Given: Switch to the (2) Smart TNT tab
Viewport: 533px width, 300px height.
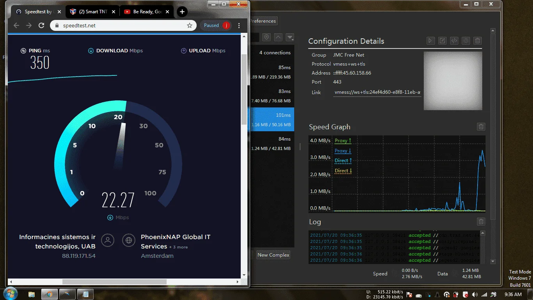Looking at the screenshot, I should (92, 12).
